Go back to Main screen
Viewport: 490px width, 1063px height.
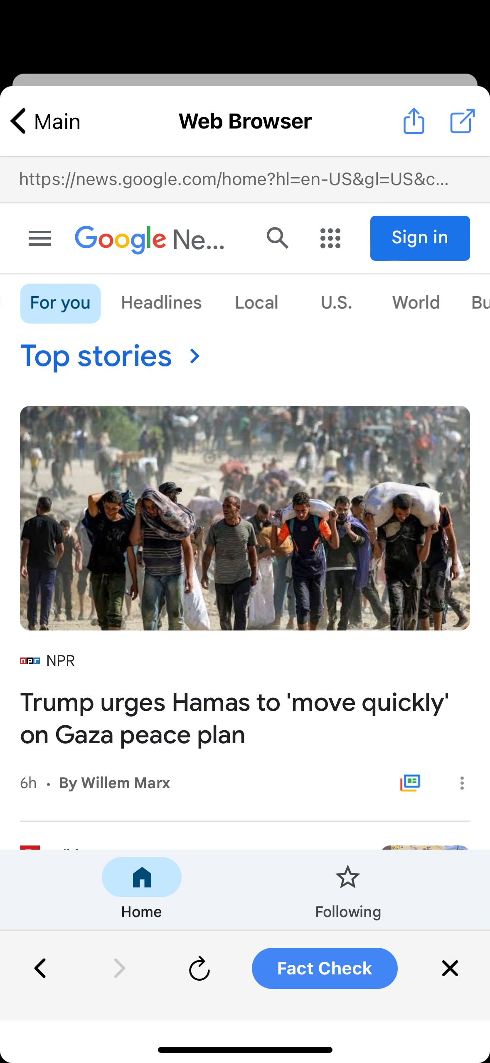click(45, 121)
